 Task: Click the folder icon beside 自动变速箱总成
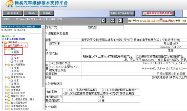9,103
